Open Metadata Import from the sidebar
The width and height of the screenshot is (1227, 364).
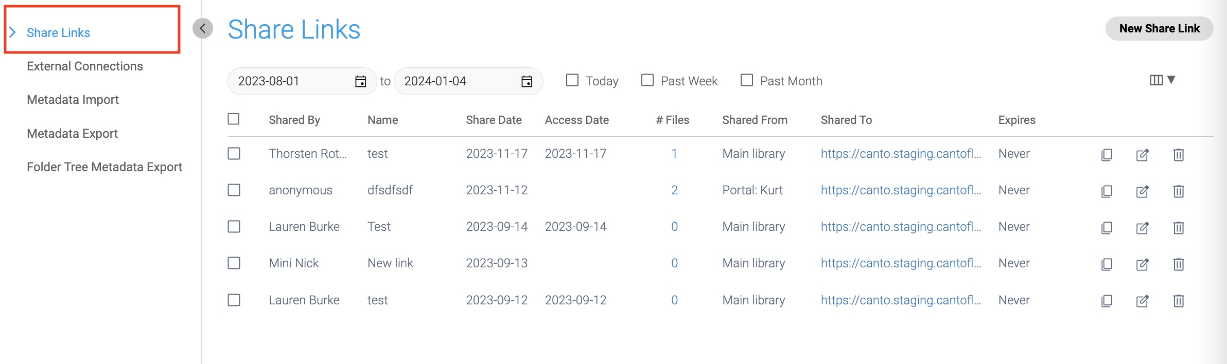73,100
